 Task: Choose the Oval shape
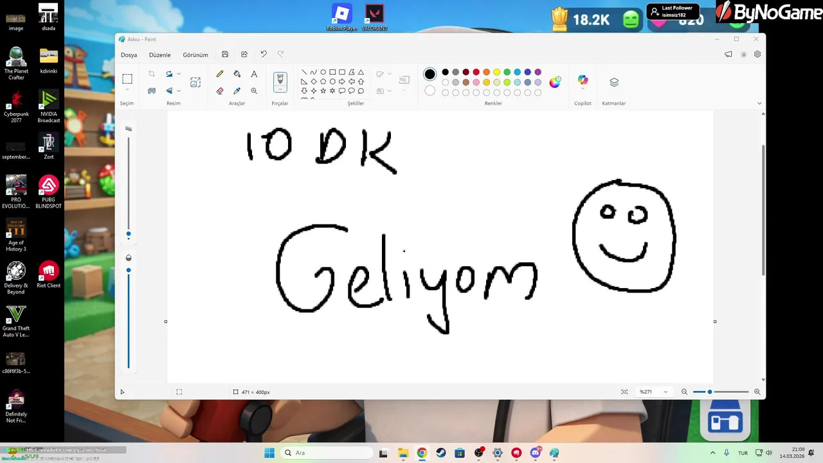tap(323, 72)
